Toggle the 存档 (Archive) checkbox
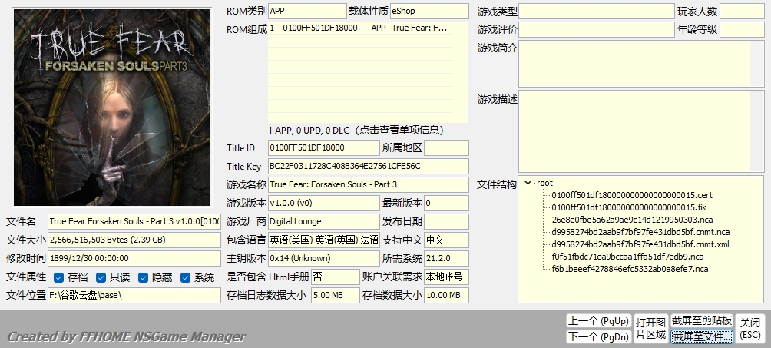 pos(59,277)
